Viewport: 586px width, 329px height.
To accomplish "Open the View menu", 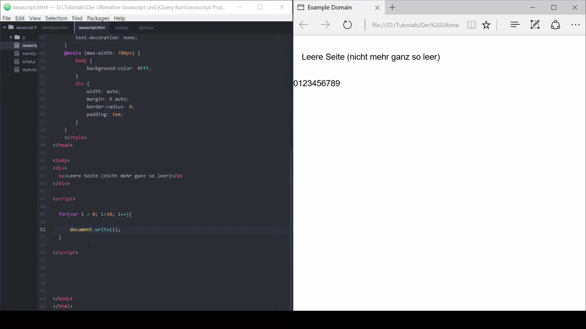I will 35,18.
